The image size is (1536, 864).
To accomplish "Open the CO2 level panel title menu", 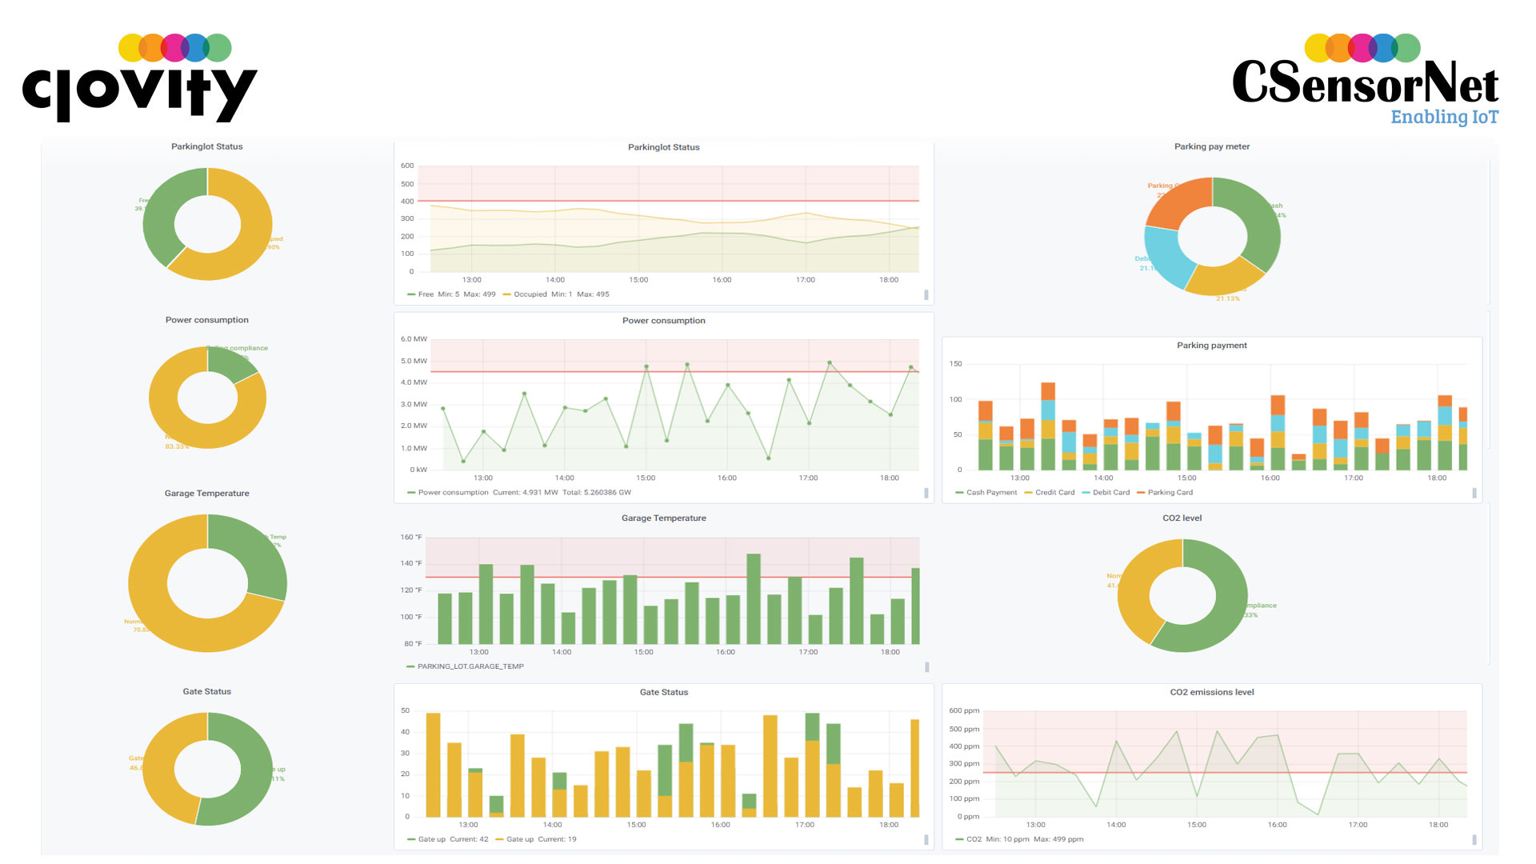I will (x=1182, y=518).
